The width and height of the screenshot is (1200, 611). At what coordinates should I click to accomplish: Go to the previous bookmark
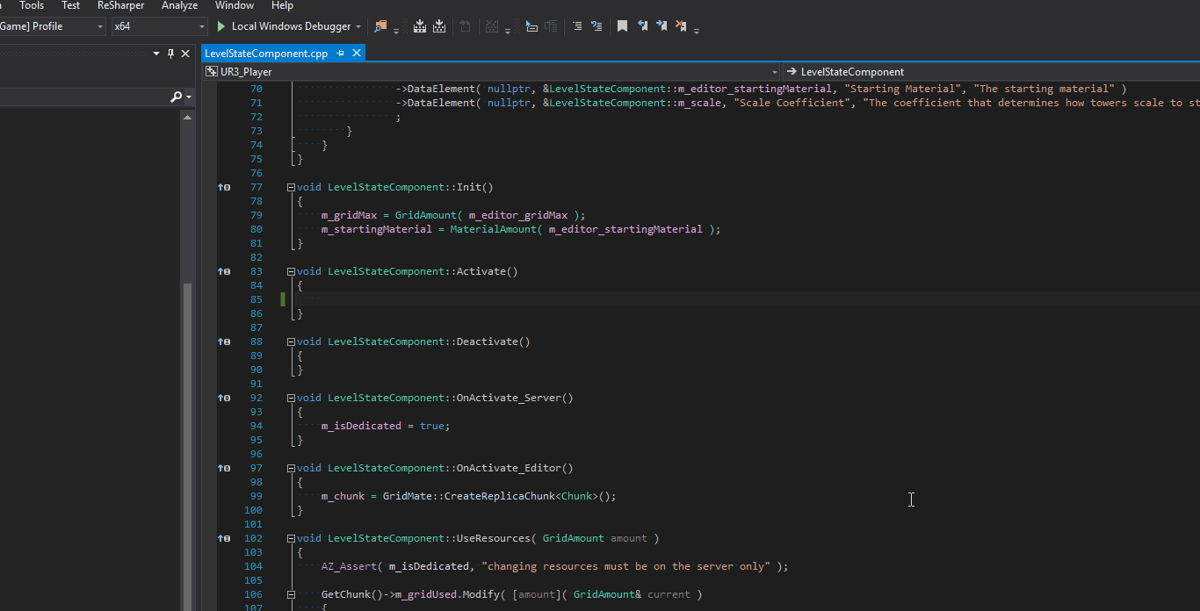coord(642,26)
